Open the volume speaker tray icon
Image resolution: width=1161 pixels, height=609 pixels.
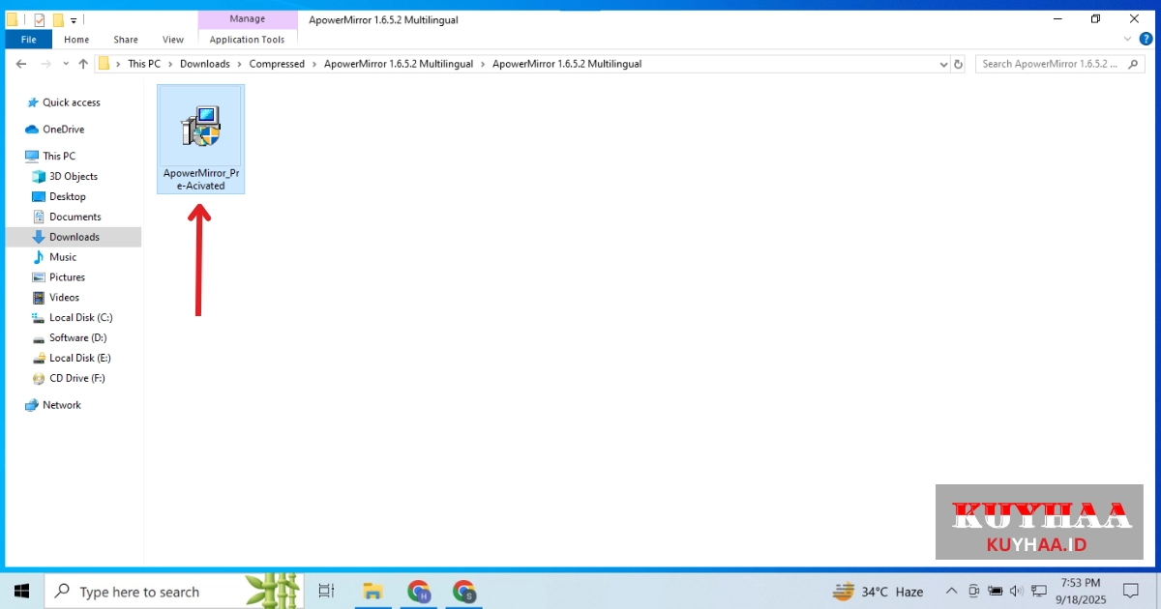tap(1016, 591)
